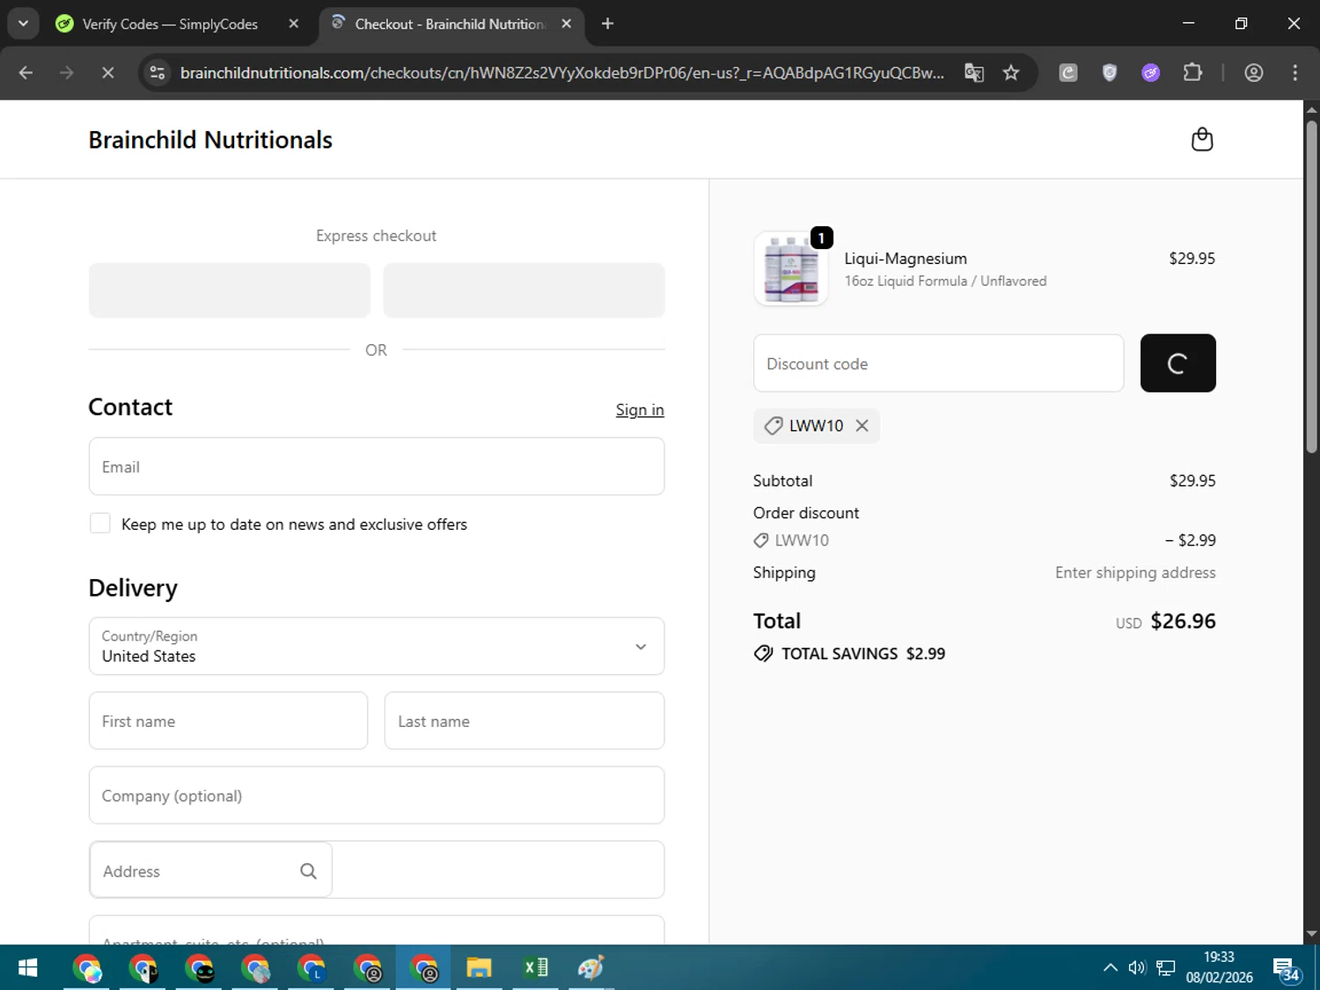The height and width of the screenshot is (990, 1320).
Task: Open the Sign in link
Action: point(640,410)
